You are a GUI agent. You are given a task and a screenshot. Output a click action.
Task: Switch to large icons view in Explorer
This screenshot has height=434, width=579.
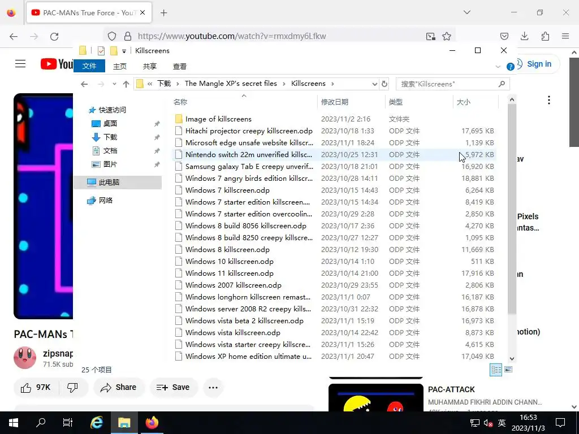pyautogui.click(x=508, y=370)
